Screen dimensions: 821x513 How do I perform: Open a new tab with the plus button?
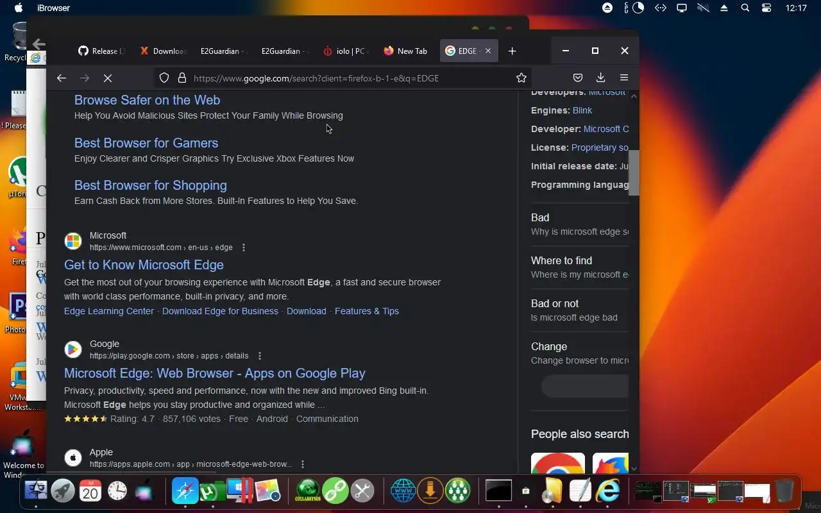click(512, 51)
